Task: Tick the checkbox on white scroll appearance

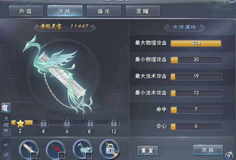Action: 34,155
